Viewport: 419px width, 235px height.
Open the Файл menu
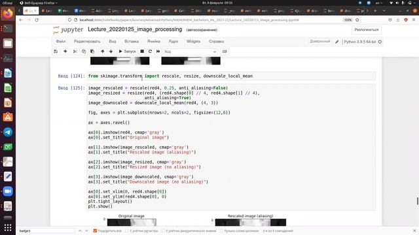(x=61, y=41)
